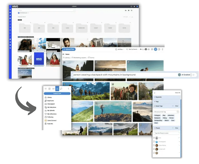
Task: Expand the Keywords filter section
Action: [x=160, y=97]
